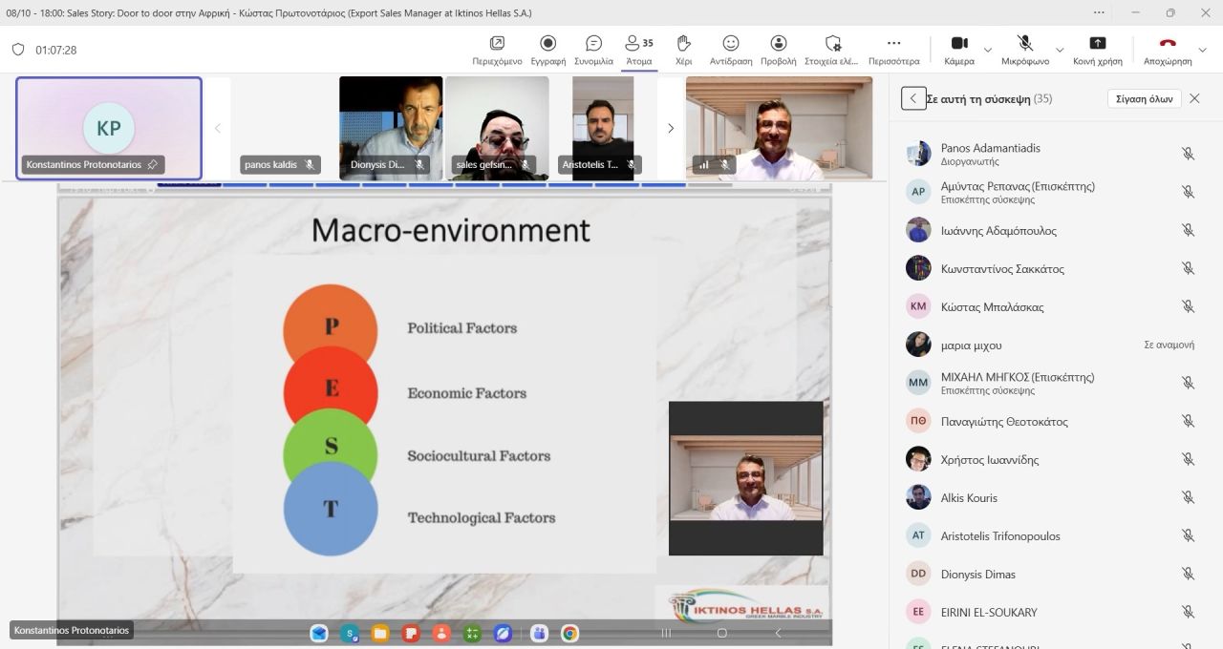Raise your hand with Χέρι
This screenshot has width=1223, height=649.
click(x=683, y=50)
